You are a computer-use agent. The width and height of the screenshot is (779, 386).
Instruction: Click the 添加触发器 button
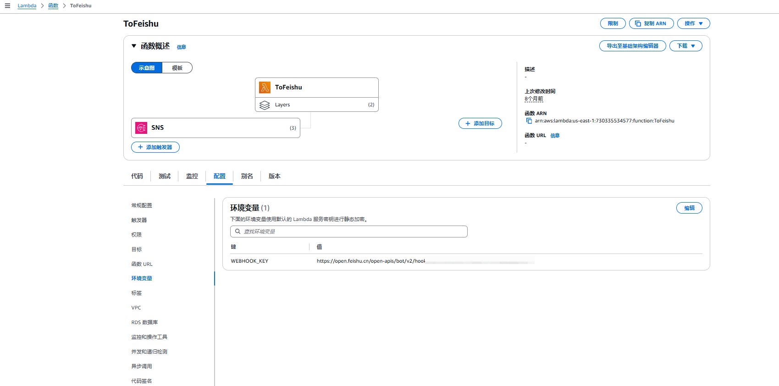coord(155,147)
